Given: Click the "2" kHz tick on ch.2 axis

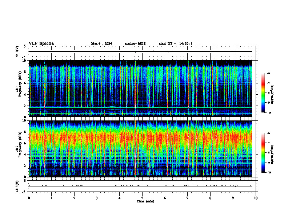Looking at the screenshot, I should [x=25, y=166].
